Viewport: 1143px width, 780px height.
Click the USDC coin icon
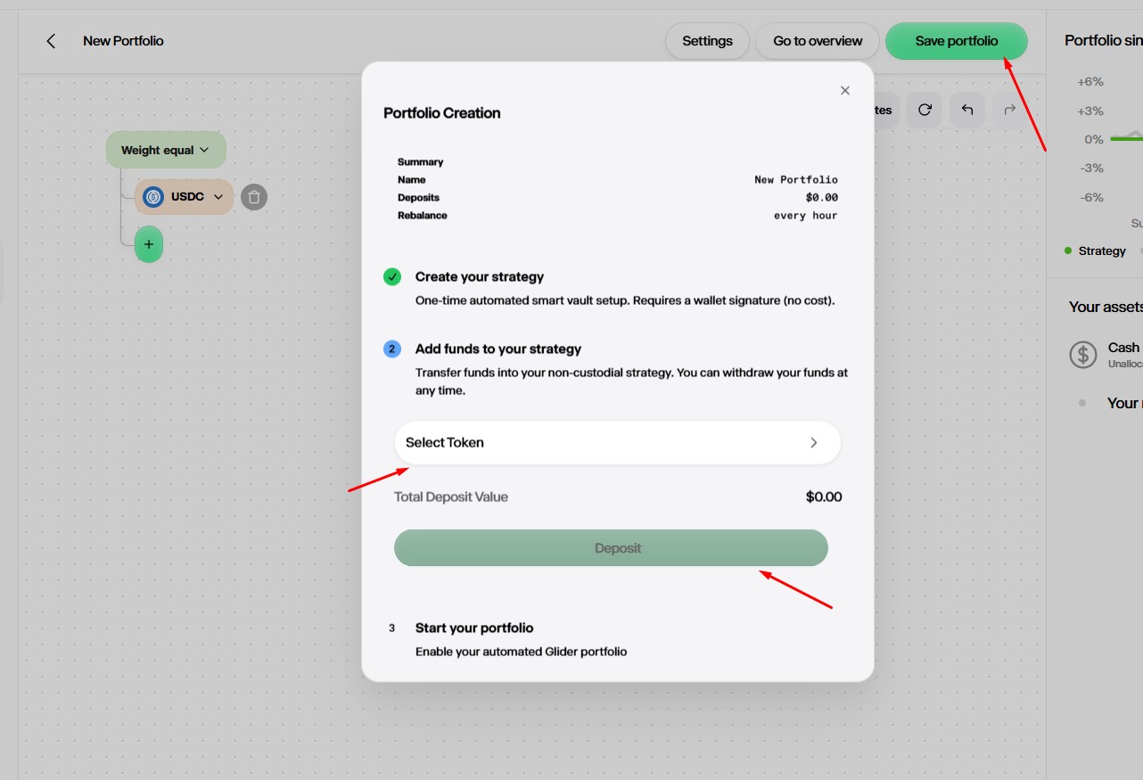(153, 197)
